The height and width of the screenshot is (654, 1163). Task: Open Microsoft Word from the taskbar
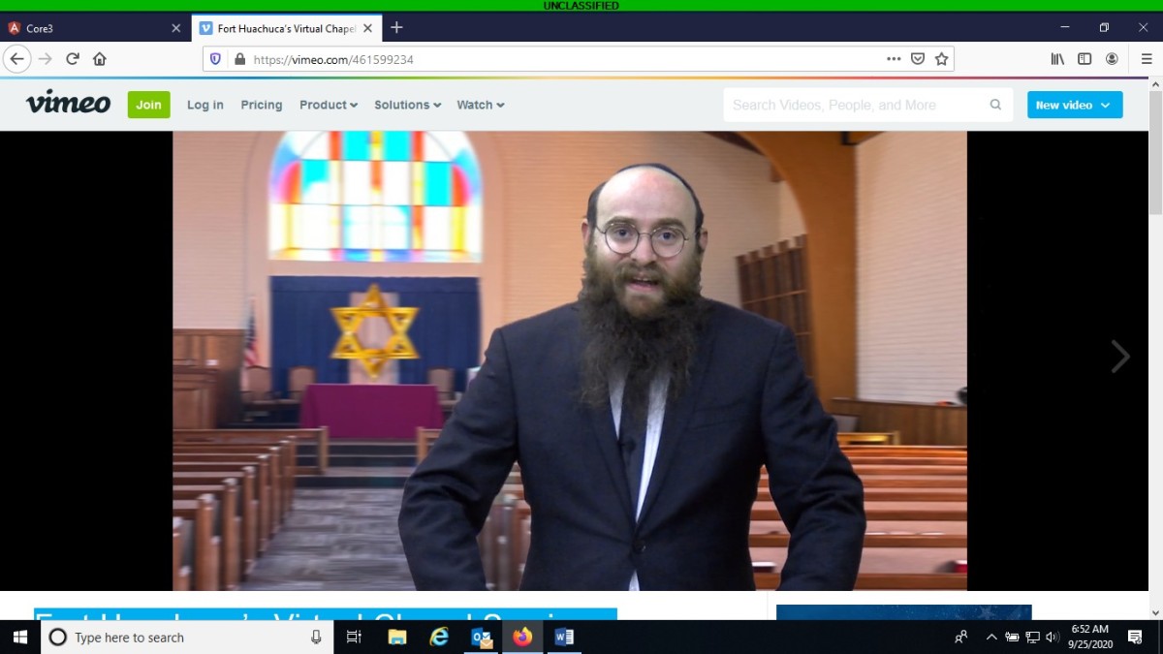[x=563, y=638]
